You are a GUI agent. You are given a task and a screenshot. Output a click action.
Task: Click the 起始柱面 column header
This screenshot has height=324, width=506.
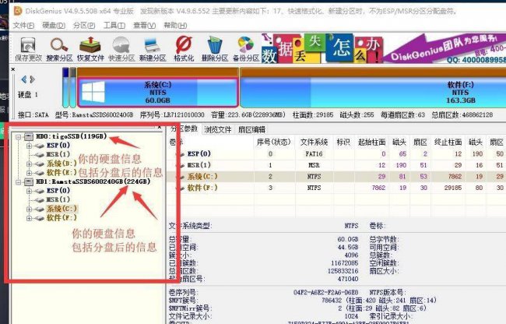(371, 142)
